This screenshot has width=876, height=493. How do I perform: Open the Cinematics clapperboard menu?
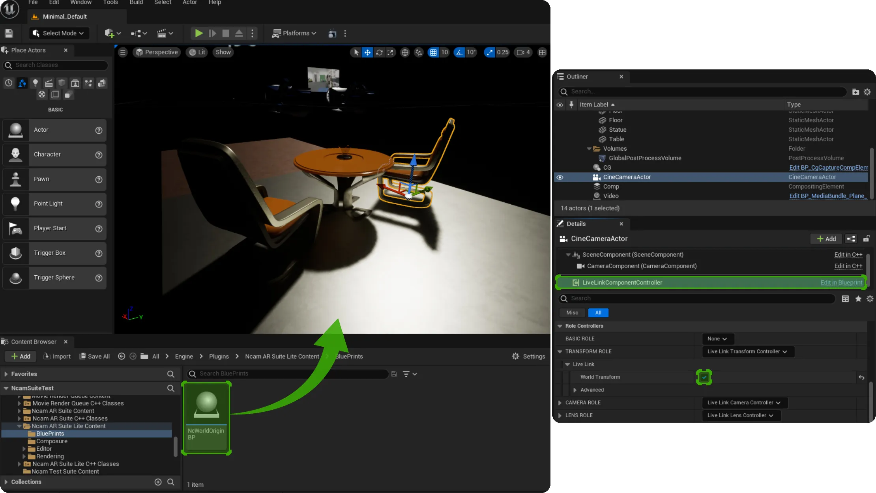pyautogui.click(x=165, y=34)
